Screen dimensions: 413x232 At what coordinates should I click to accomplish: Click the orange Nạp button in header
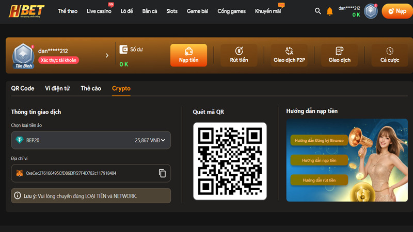click(398, 11)
